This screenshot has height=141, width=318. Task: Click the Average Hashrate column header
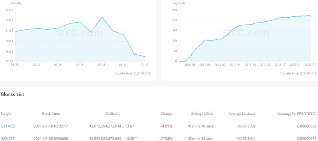[242, 113]
